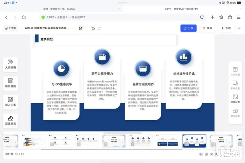This screenshot has height=163, width=245.
Task: Click the 放映 slideshow button
Action: (207, 28)
